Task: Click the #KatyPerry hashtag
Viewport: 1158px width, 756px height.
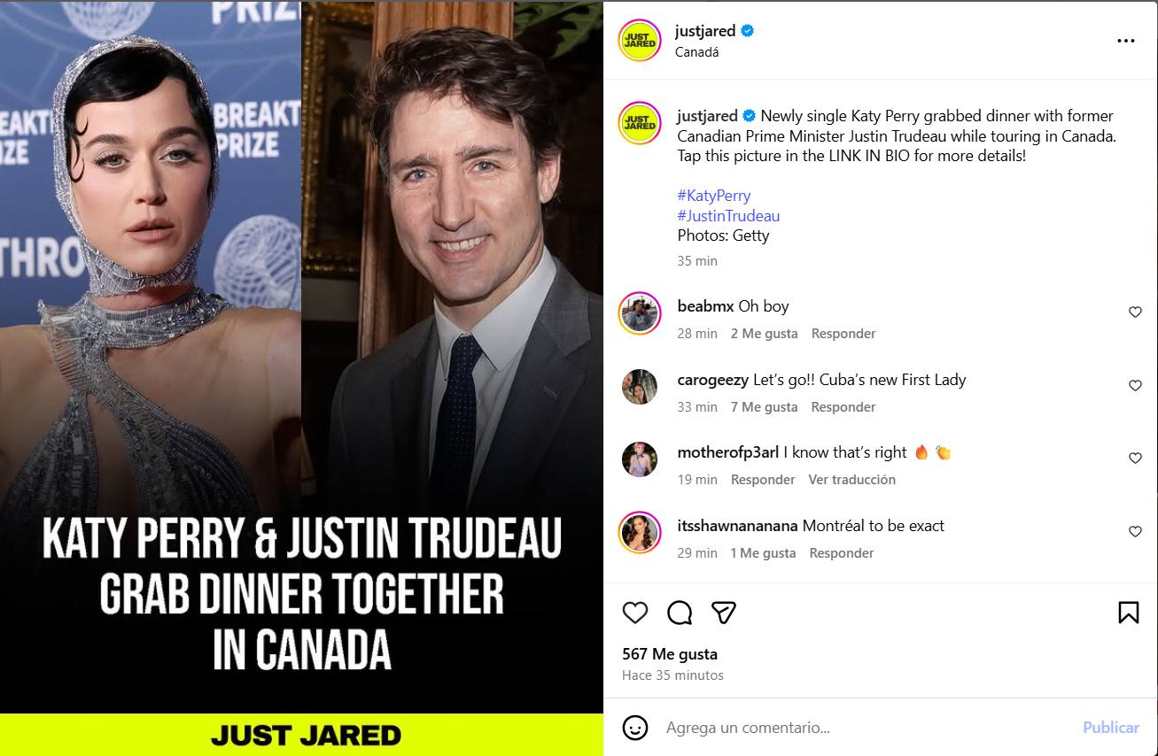Action: [x=713, y=196]
